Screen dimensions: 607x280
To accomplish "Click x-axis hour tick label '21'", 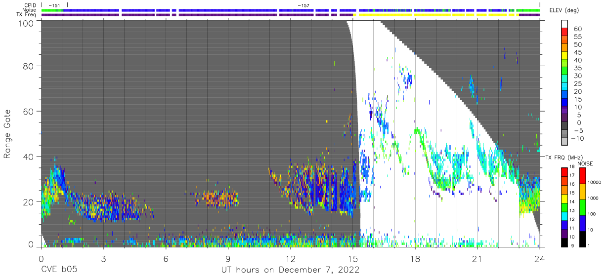I will [477, 258].
